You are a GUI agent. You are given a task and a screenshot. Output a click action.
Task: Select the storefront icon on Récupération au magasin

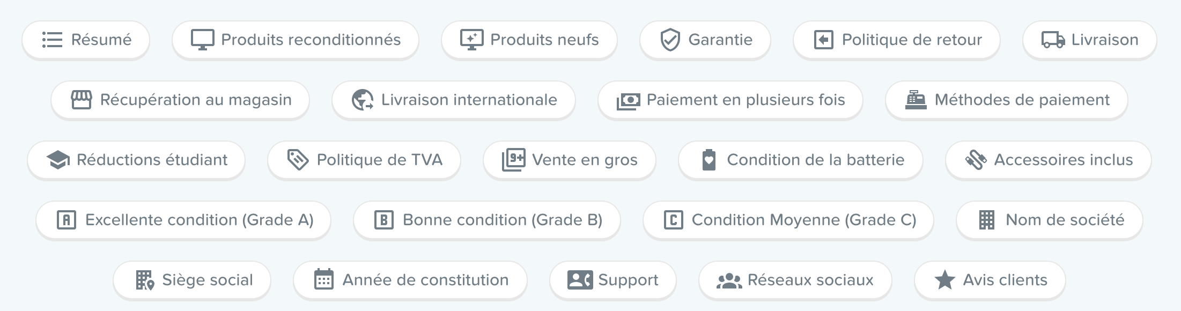(83, 100)
